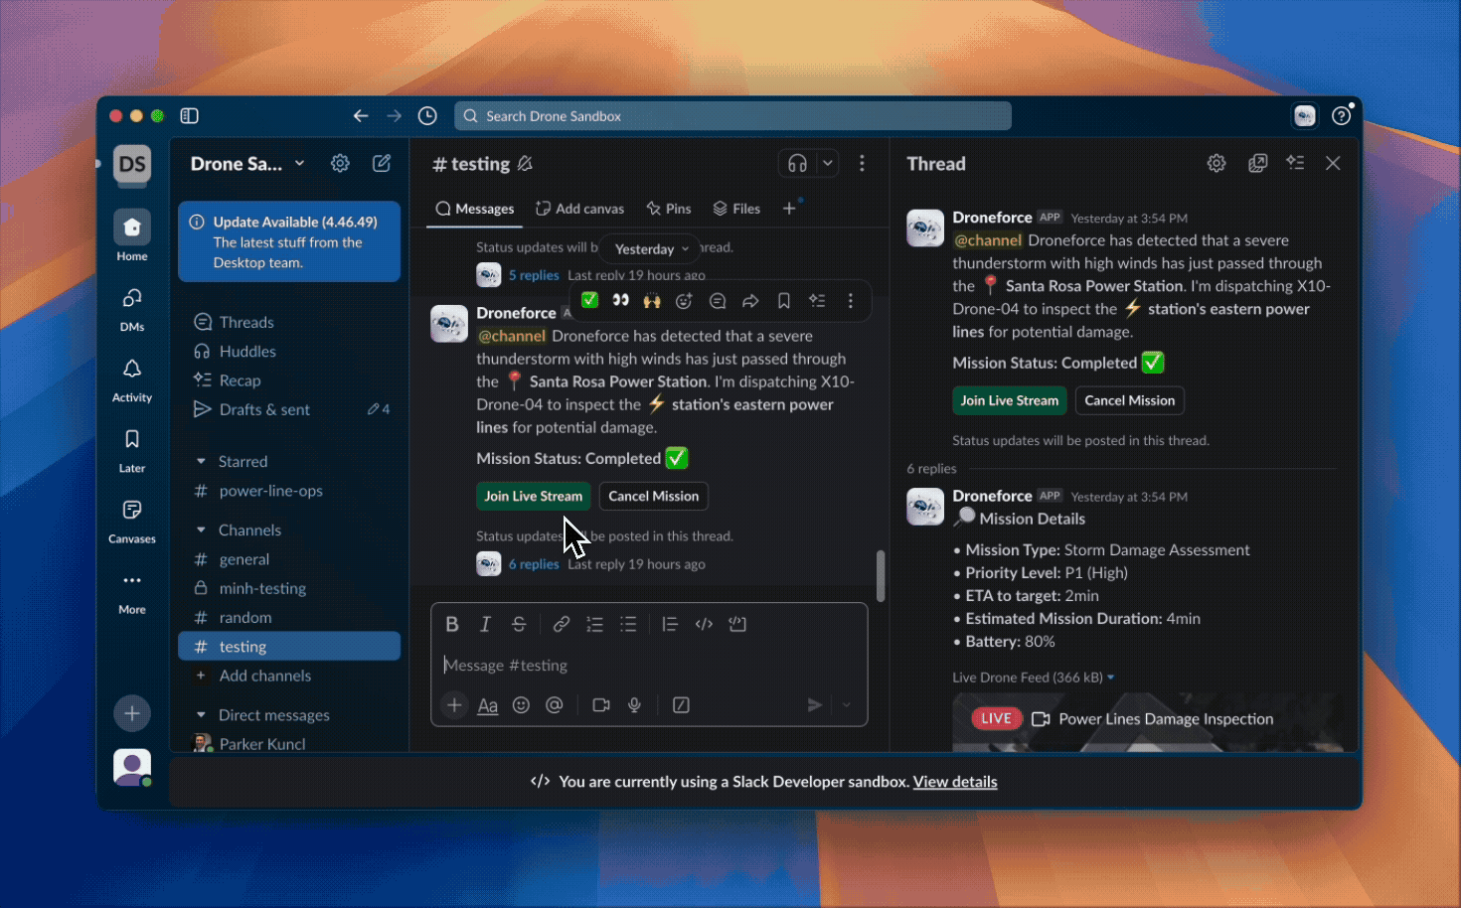
Task: Collapse the Starred section
Action: (x=201, y=461)
